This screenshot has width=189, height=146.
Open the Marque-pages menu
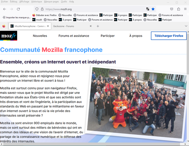click(51, 1)
